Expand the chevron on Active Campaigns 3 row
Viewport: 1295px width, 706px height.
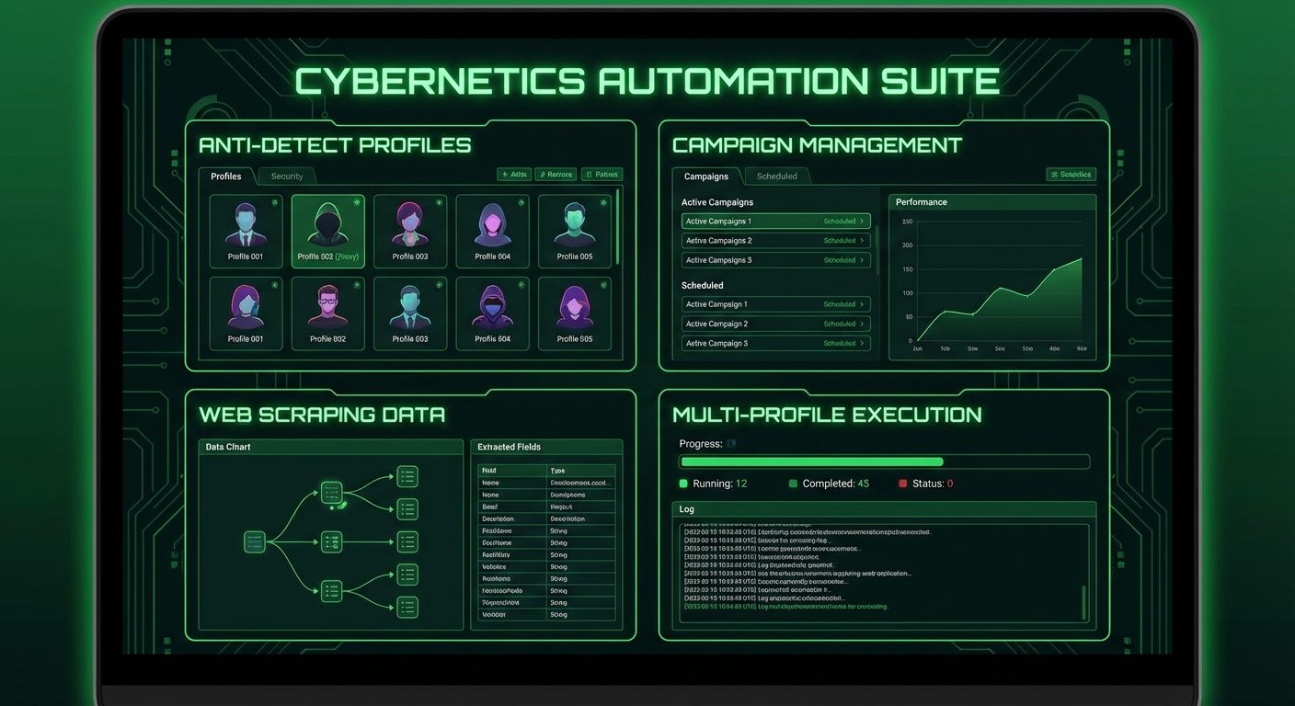[862, 260]
